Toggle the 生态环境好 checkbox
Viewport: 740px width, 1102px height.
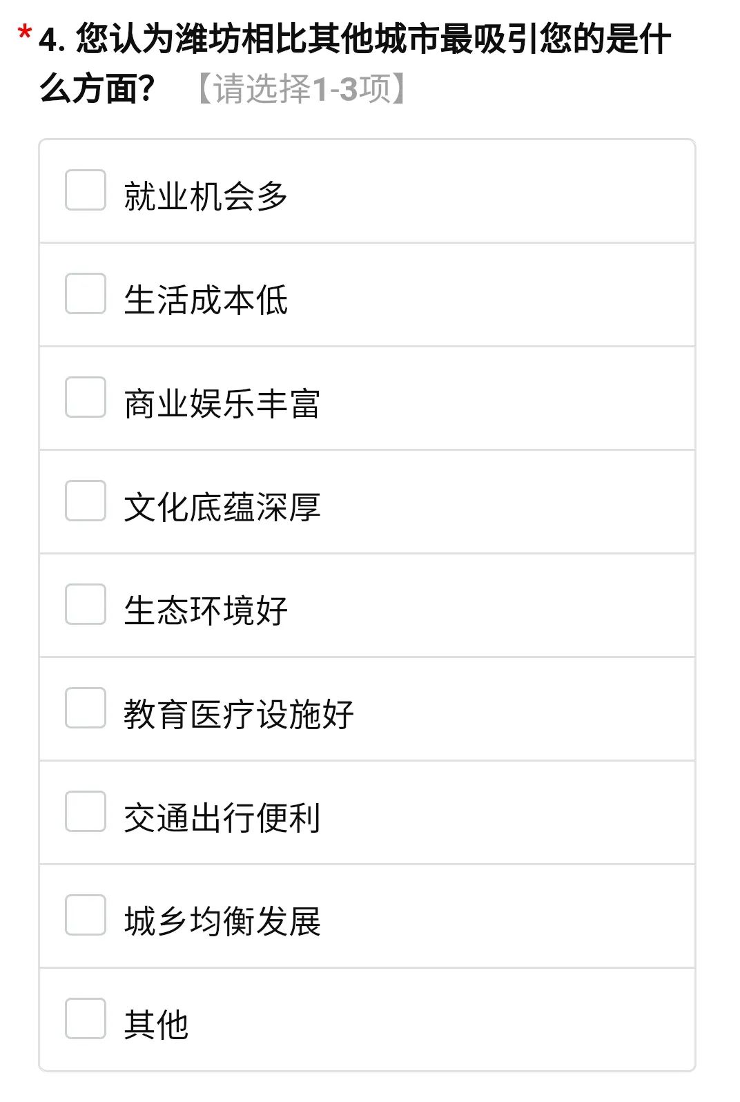coord(86,604)
